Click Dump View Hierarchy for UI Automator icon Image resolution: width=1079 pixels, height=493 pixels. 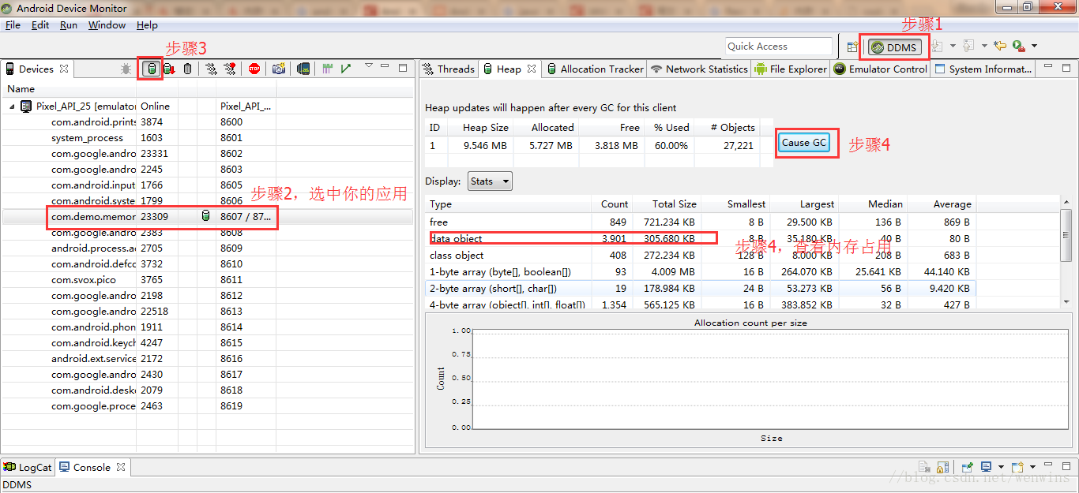click(x=303, y=69)
